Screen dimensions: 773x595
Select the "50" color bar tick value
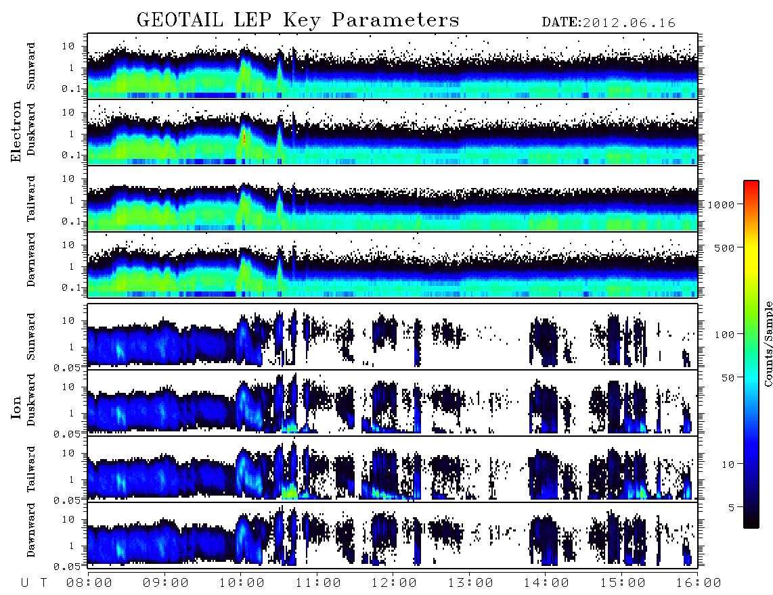point(728,378)
